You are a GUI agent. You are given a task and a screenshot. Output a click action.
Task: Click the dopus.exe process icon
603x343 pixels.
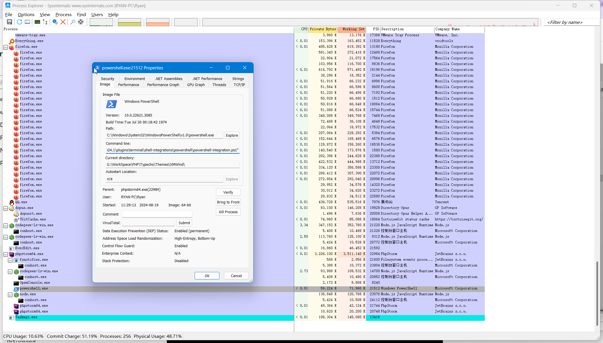click(x=12, y=208)
